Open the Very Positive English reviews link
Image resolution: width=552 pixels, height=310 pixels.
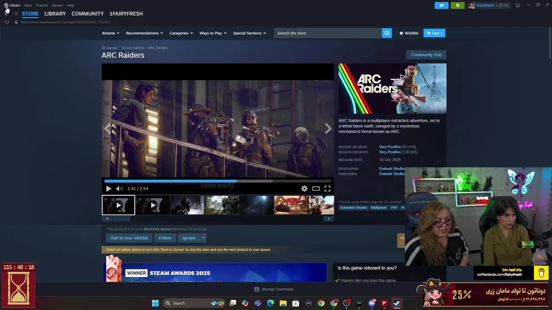click(390, 152)
